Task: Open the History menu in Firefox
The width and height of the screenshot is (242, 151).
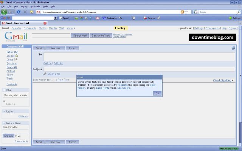Action: (24, 6)
